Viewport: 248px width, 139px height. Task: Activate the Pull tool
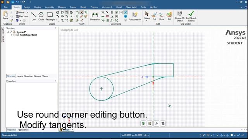pos(154,16)
